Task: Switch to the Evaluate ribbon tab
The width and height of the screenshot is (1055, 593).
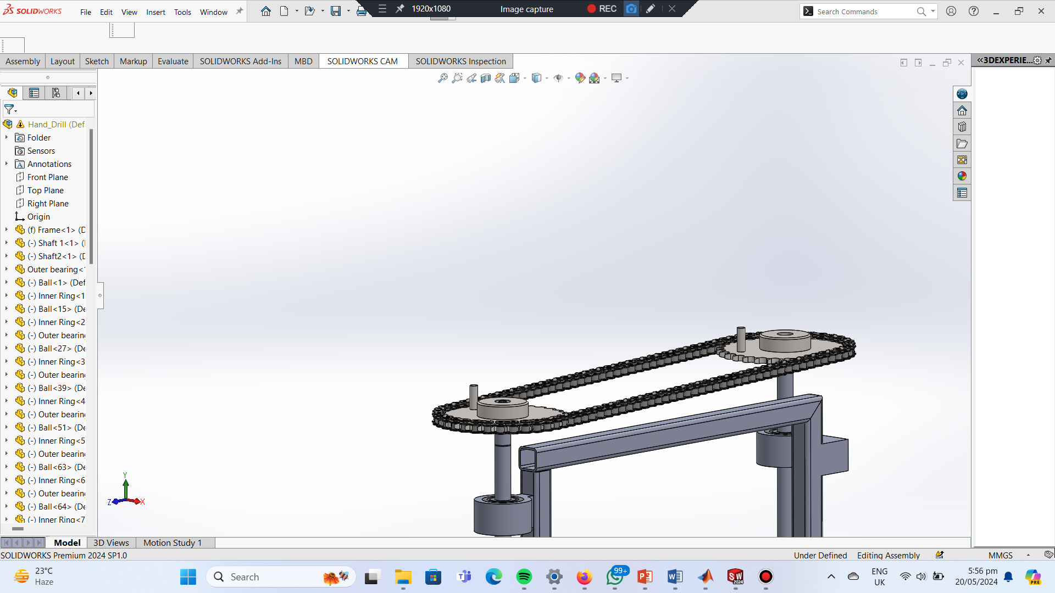Action: 173,61
